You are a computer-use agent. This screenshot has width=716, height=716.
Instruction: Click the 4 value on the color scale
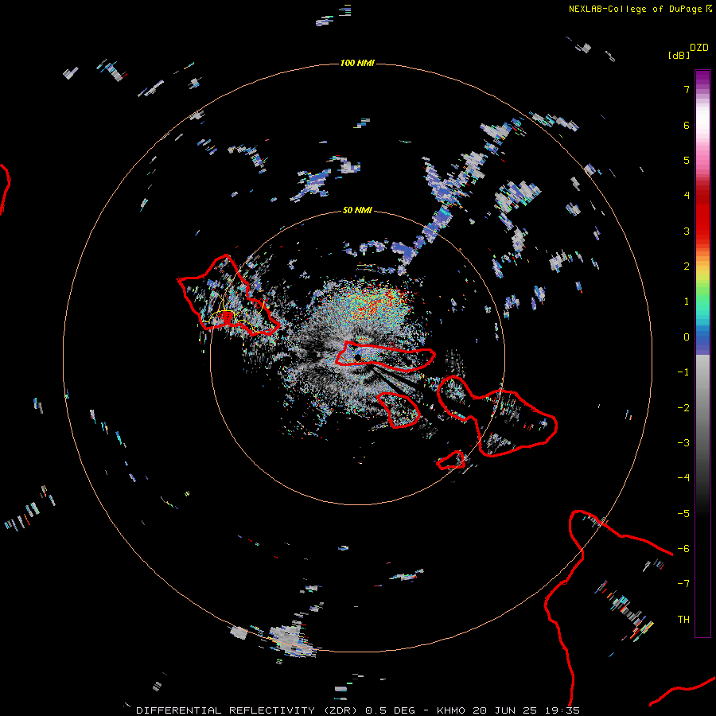[x=687, y=196]
